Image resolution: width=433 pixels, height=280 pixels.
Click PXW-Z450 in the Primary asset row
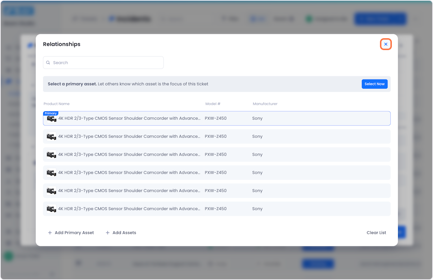tap(216, 118)
